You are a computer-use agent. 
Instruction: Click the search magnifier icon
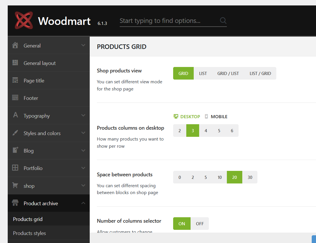point(223,21)
